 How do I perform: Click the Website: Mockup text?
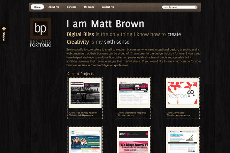(126, 115)
